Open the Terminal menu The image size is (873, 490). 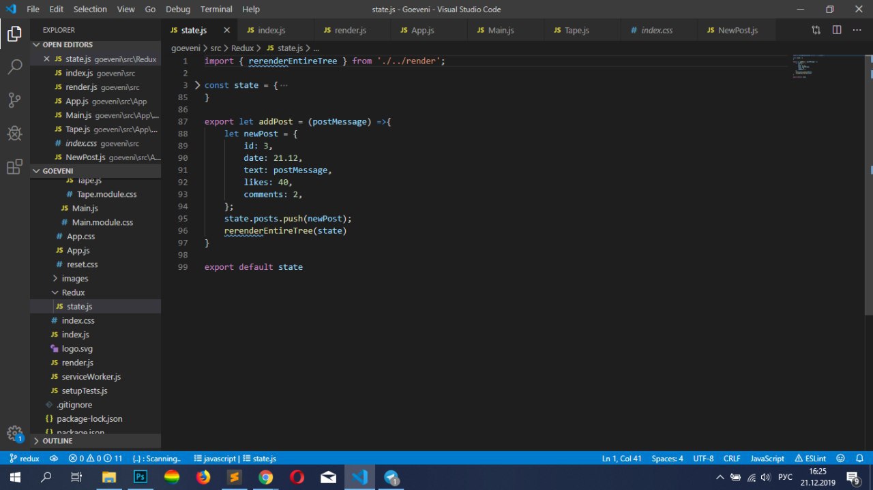point(216,10)
